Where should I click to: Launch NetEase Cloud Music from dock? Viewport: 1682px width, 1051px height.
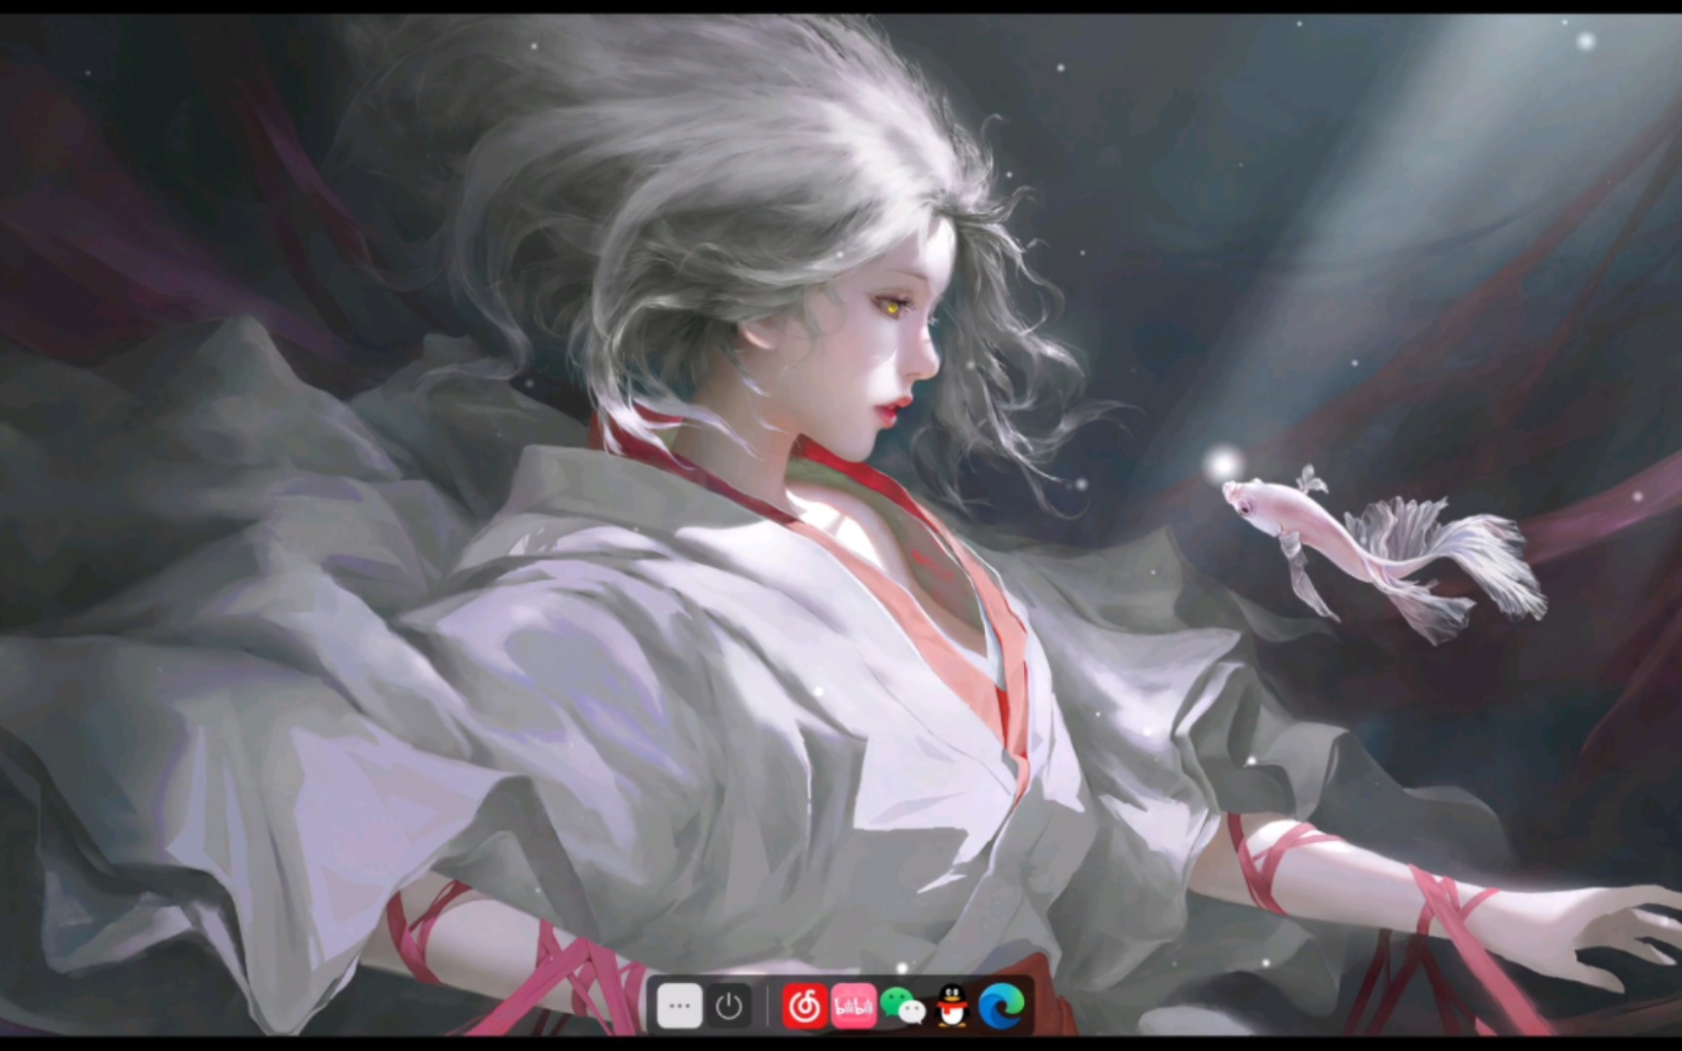(x=804, y=1006)
